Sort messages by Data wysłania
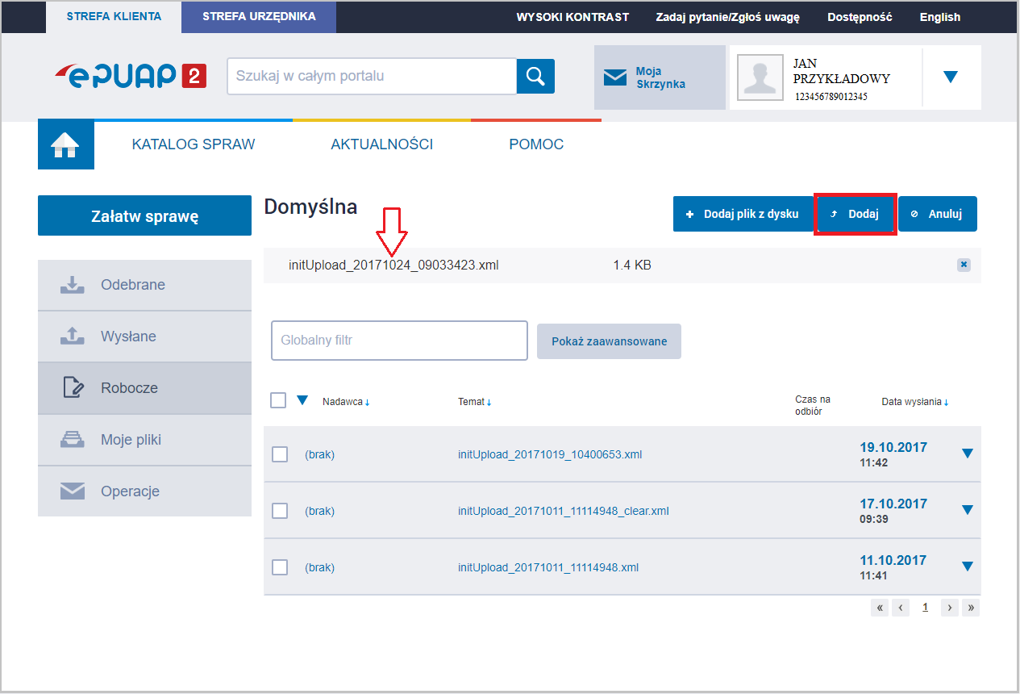 [x=916, y=401]
